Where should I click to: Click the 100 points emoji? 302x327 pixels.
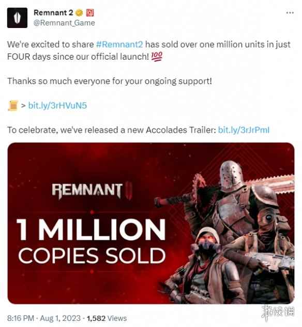[x=157, y=56]
